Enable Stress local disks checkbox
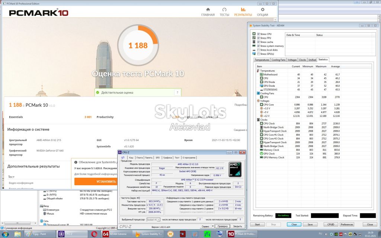This screenshot has width=381, height=238. [258, 50]
